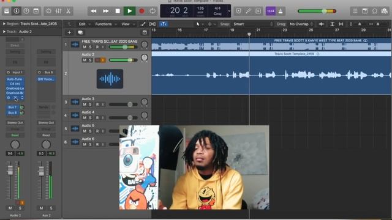The width and height of the screenshot is (392, 220).
Task: Click the red Record button
Action: (141, 11)
